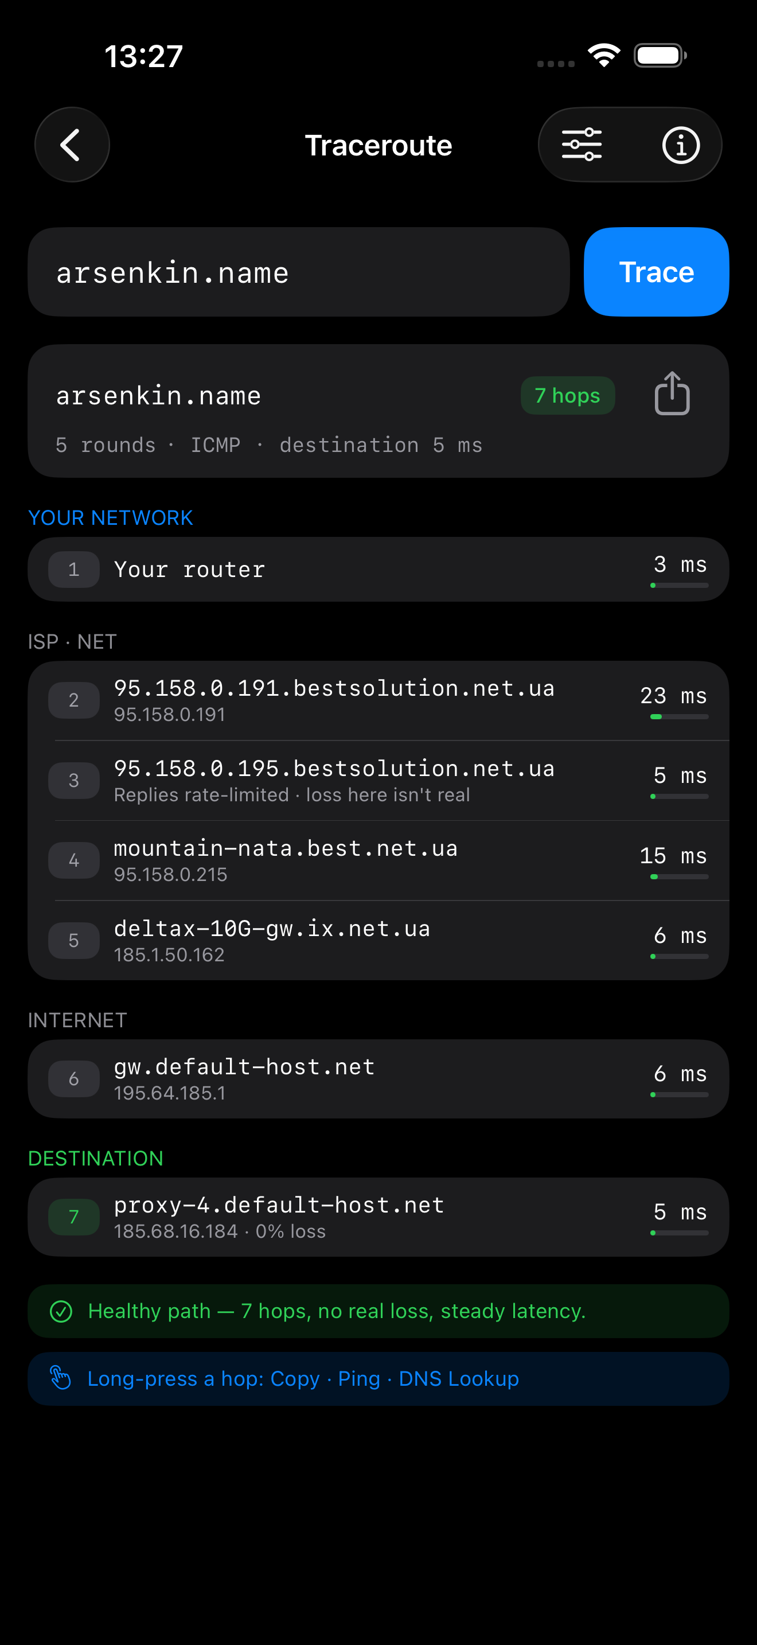Select hop deltax-10G-gw.ix.net.ua
Image resolution: width=757 pixels, height=1645 pixels.
[378, 941]
